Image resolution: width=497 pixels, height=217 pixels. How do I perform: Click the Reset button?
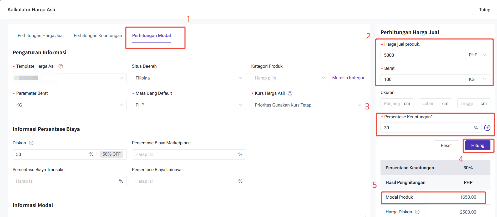(x=446, y=146)
